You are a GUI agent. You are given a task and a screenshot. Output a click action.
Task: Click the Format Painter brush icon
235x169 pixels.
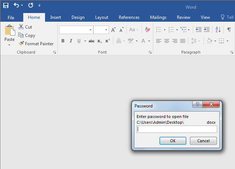coord(21,44)
